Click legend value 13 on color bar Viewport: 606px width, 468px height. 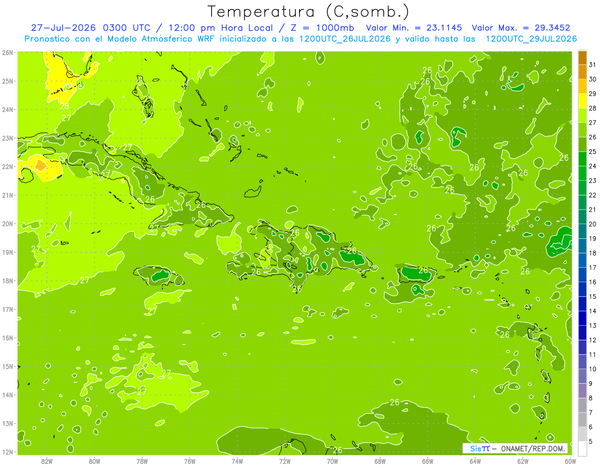[593, 326]
